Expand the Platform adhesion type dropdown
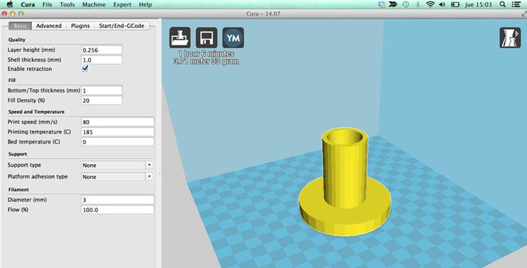Screen dimensions: 527x268 tap(117, 176)
